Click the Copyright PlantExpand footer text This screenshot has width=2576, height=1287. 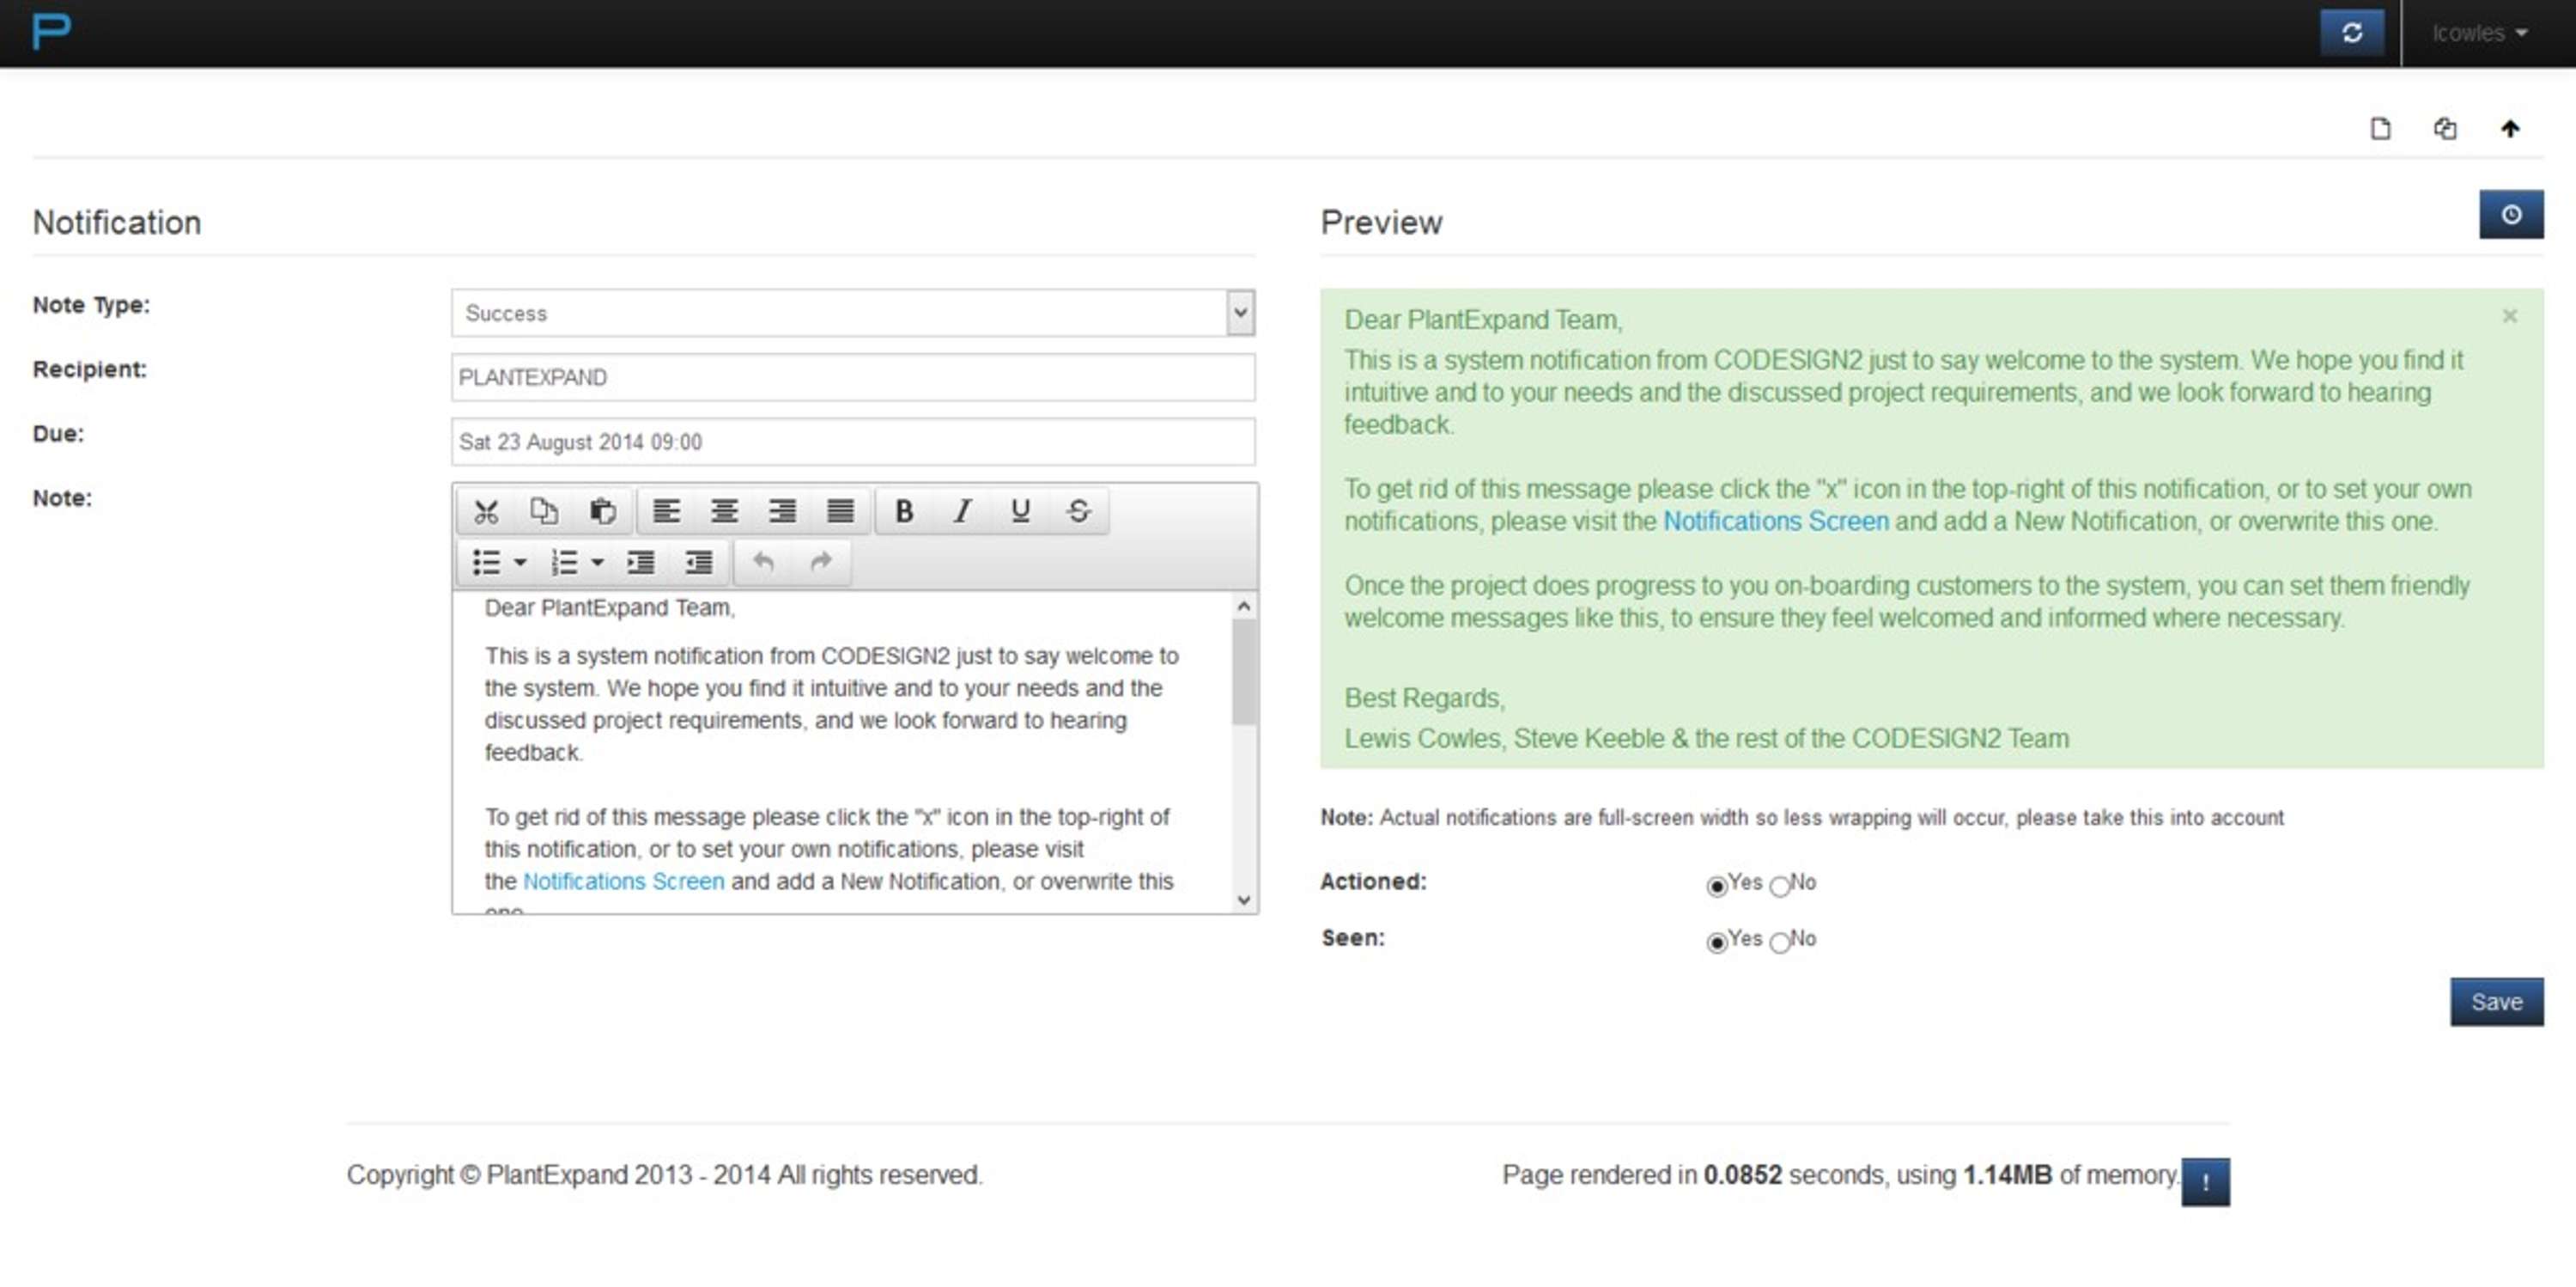[665, 1175]
